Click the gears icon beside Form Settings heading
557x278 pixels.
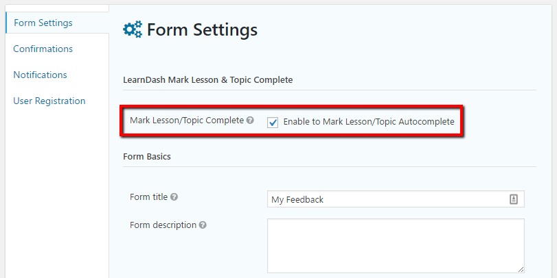(133, 29)
